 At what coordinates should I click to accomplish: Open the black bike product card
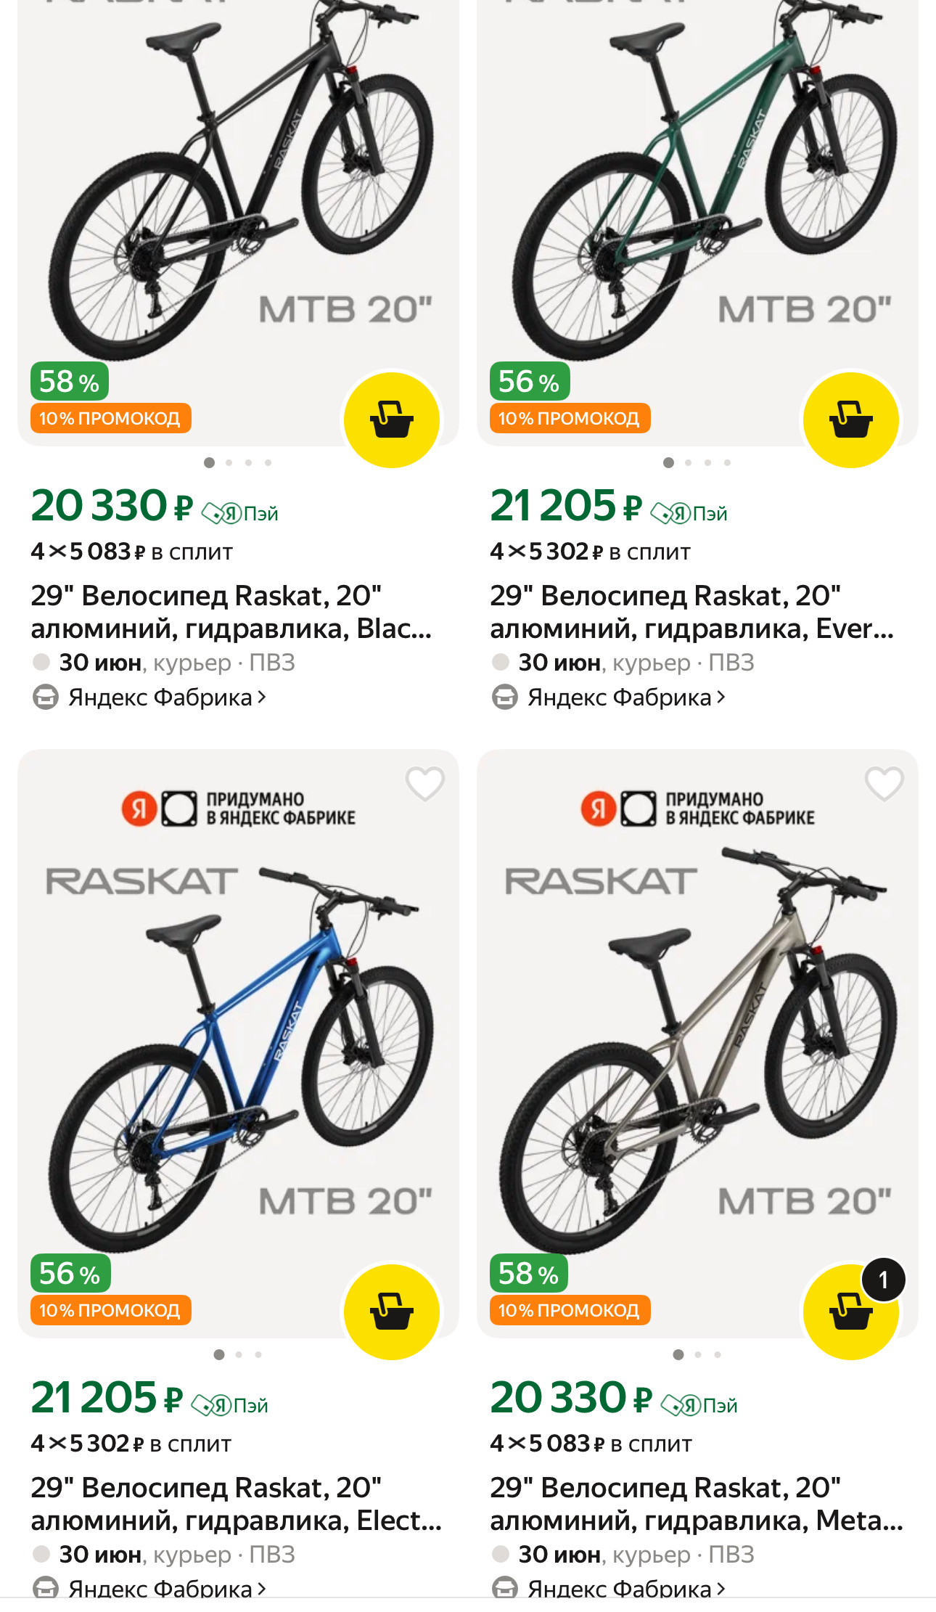pyautogui.click(x=232, y=181)
